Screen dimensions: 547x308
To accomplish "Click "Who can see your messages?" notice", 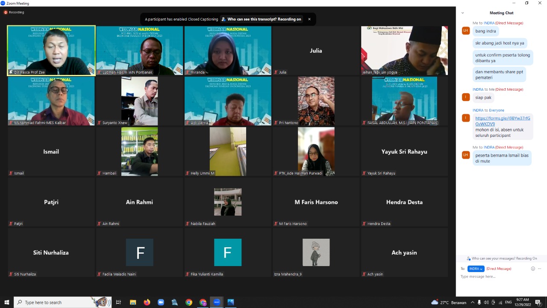I will [502, 258].
